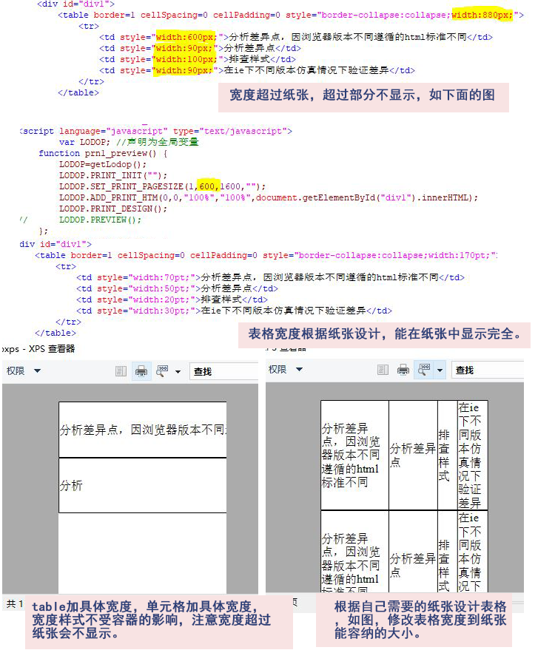Open the zoom dropdown arrow in the left viewer
This screenshot has height=650, width=555.
pos(178,371)
